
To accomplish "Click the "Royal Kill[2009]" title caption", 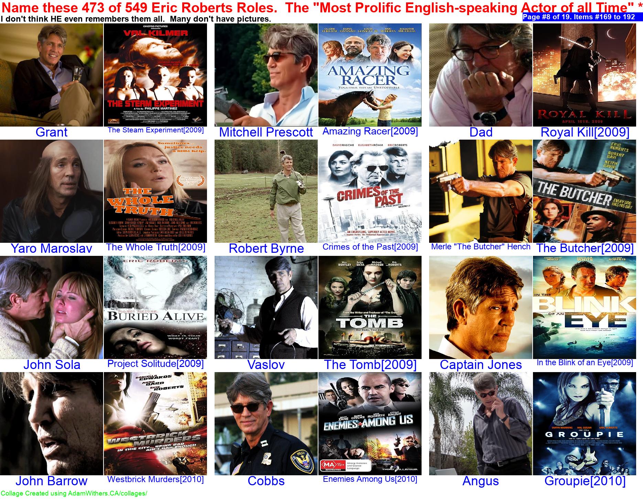I will pyautogui.click(x=585, y=132).
